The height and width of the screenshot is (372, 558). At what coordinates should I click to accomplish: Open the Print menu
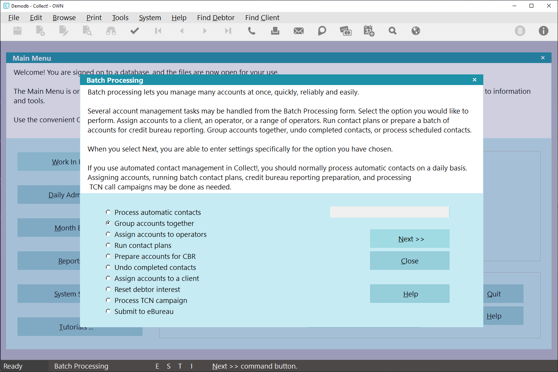tap(94, 17)
